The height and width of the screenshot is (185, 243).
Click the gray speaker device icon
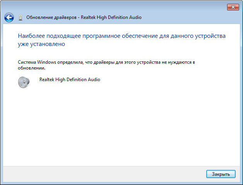24,82
